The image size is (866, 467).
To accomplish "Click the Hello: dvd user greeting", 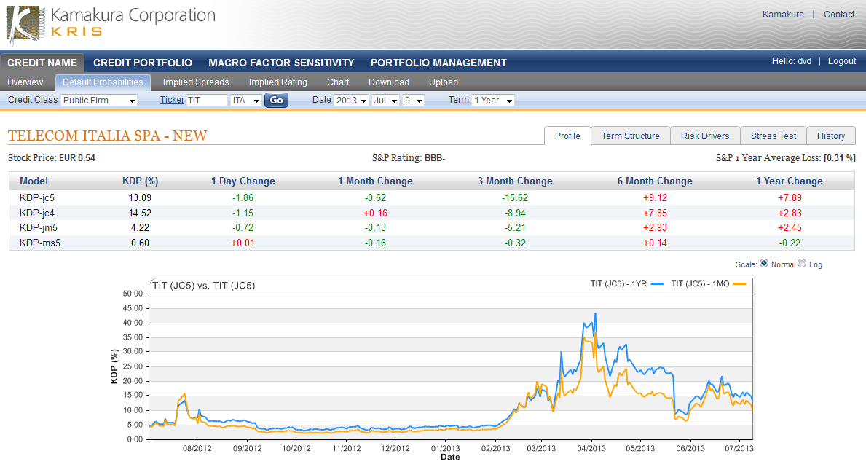I will click(792, 61).
